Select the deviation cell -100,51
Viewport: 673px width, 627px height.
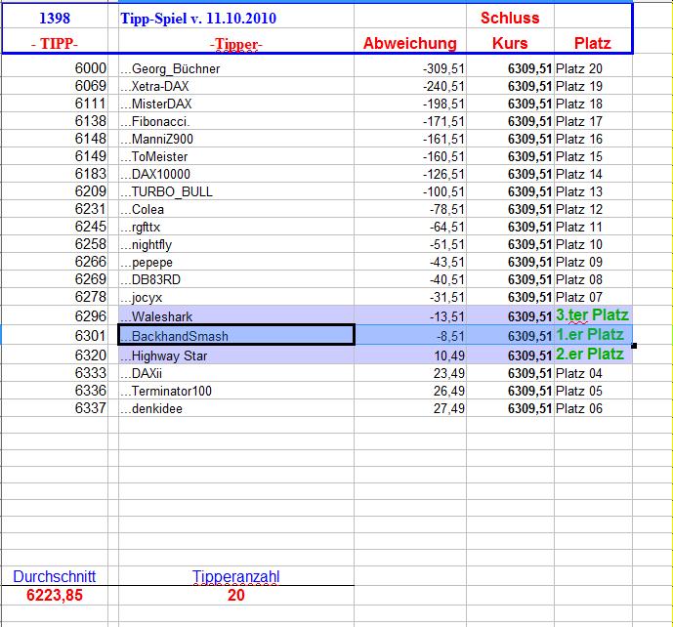410,191
